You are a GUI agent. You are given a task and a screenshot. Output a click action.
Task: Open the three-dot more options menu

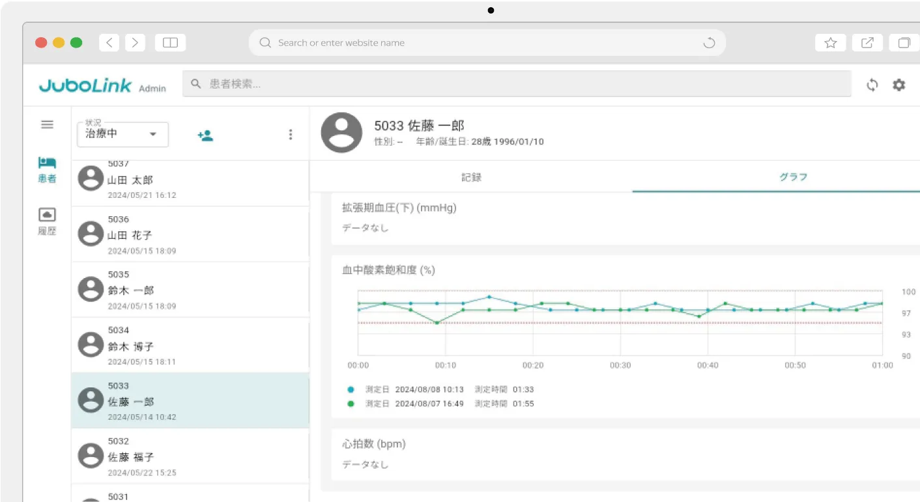[290, 135]
